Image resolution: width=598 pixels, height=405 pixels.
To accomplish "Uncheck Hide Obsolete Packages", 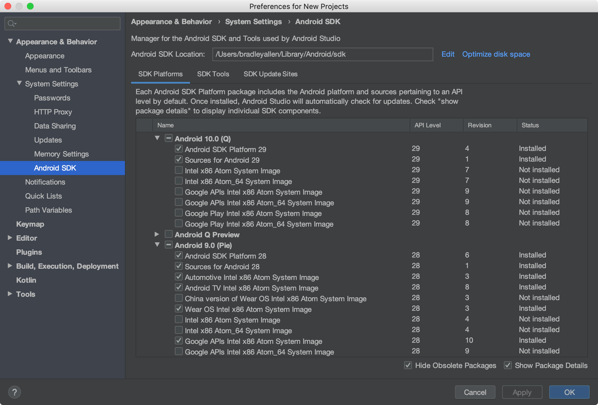I will [x=408, y=365].
